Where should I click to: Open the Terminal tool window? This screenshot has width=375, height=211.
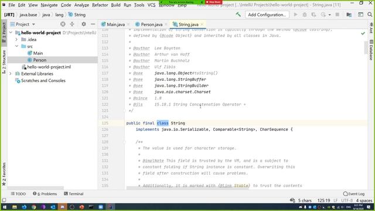(74, 194)
